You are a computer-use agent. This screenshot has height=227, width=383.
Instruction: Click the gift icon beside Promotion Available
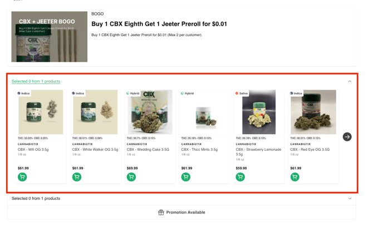point(161,213)
